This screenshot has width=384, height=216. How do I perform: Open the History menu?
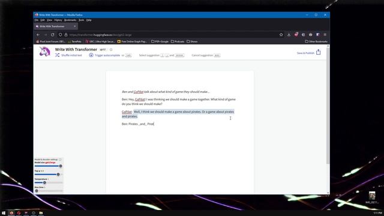click(x=58, y=20)
